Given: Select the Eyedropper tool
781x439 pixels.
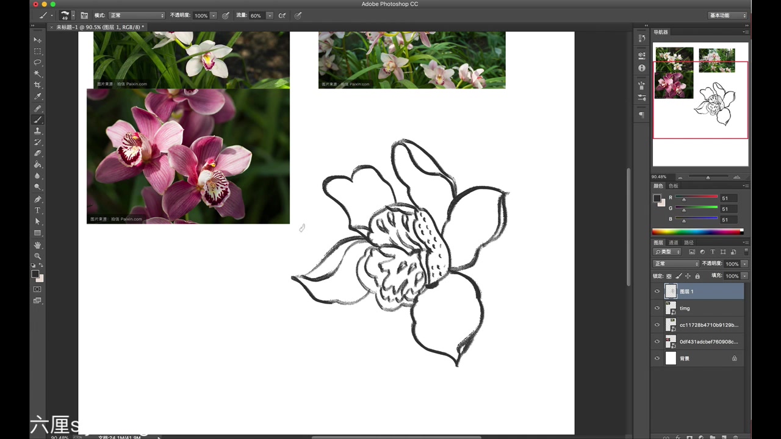Looking at the screenshot, I should [37, 96].
